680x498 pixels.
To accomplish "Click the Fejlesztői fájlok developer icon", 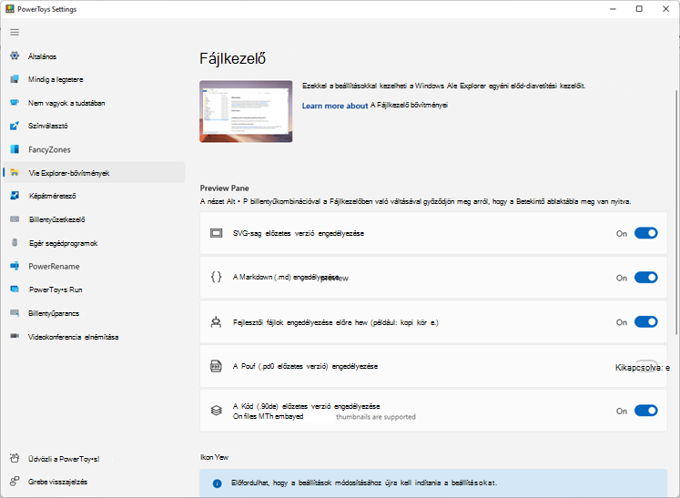I will pos(216,322).
